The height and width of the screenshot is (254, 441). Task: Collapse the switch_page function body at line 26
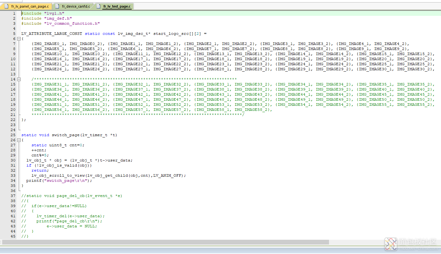pyautogui.click(x=19, y=140)
